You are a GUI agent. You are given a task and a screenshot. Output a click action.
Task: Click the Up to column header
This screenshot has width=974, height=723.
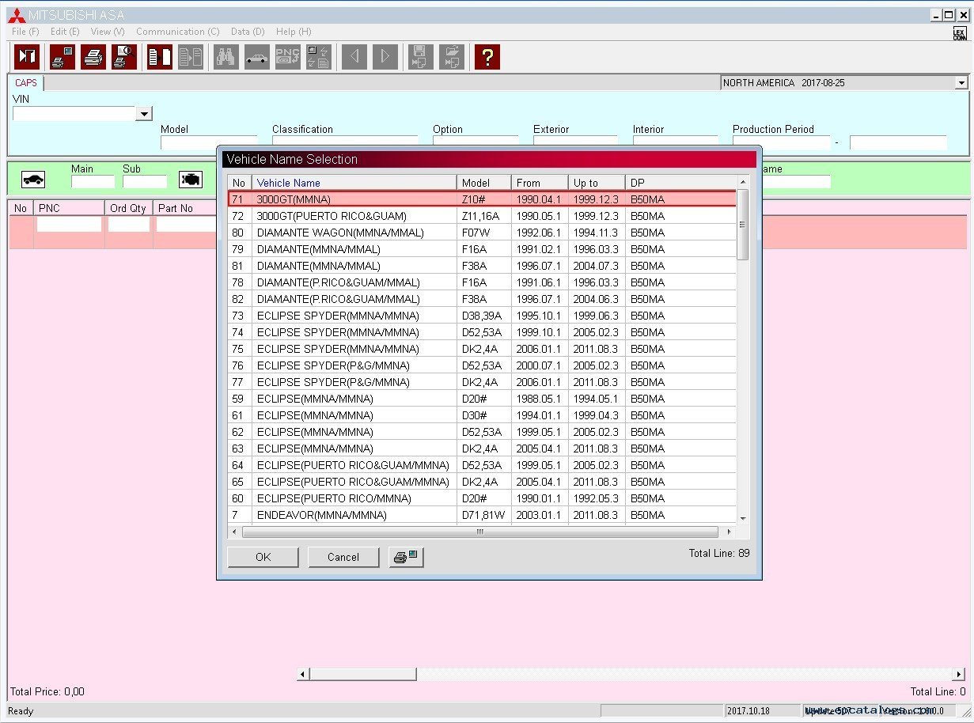pos(597,183)
